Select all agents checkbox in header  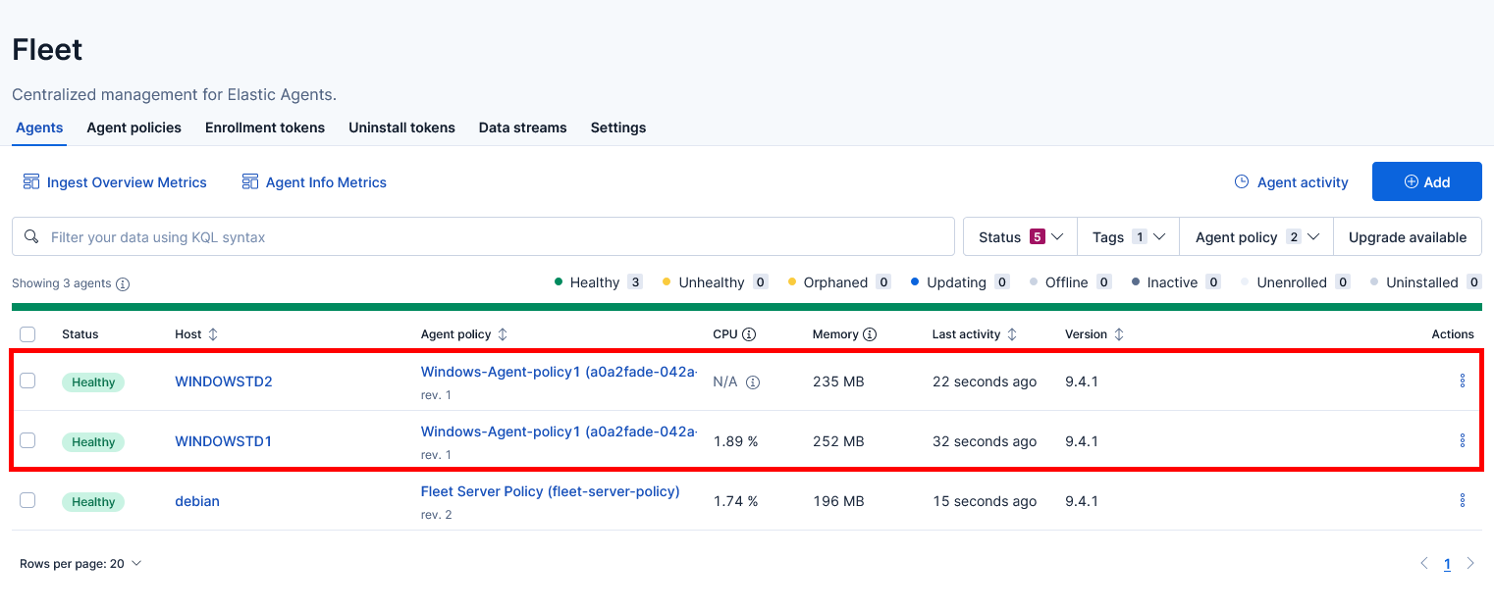(27, 334)
